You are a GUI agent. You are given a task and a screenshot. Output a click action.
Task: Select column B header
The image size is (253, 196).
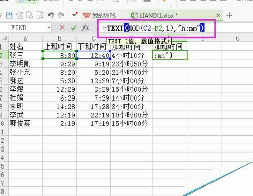point(59,38)
